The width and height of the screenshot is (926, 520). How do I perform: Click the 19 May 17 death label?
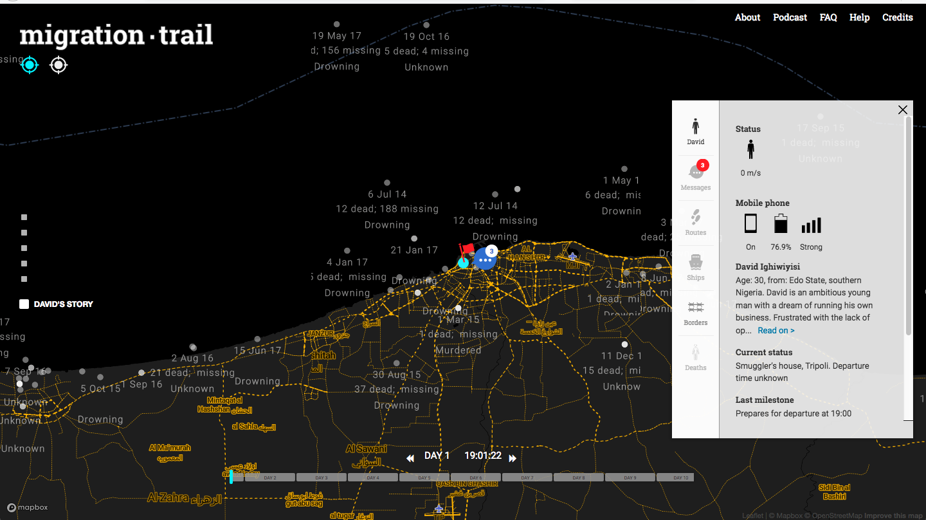coord(337,36)
